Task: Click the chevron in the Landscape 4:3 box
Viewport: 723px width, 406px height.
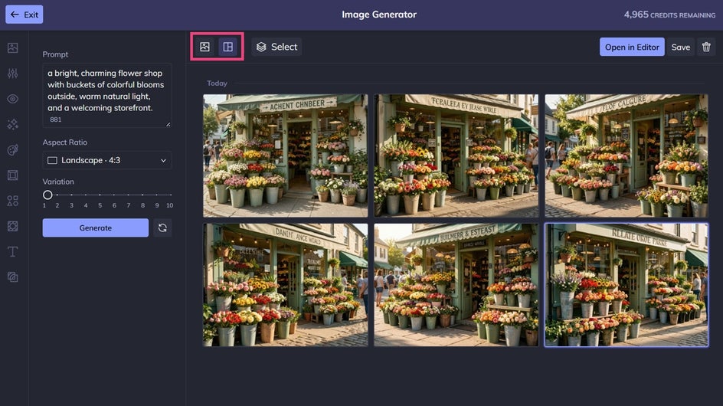Action: coord(163,161)
